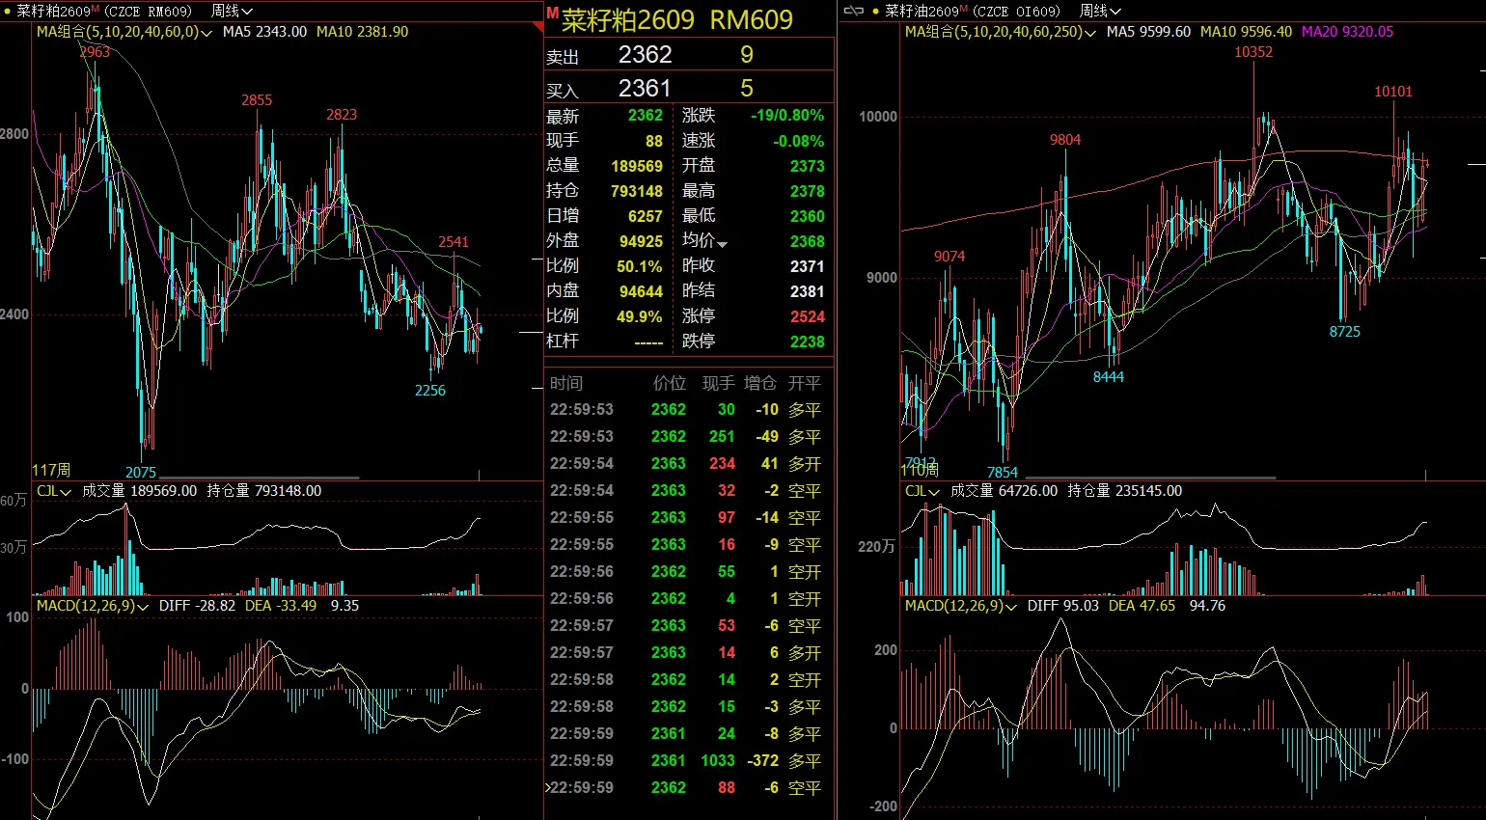1486x820 pixels.
Task: Select the 菜籽粕2609 (CZCE RM609) chart title
Action: coord(103,11)
